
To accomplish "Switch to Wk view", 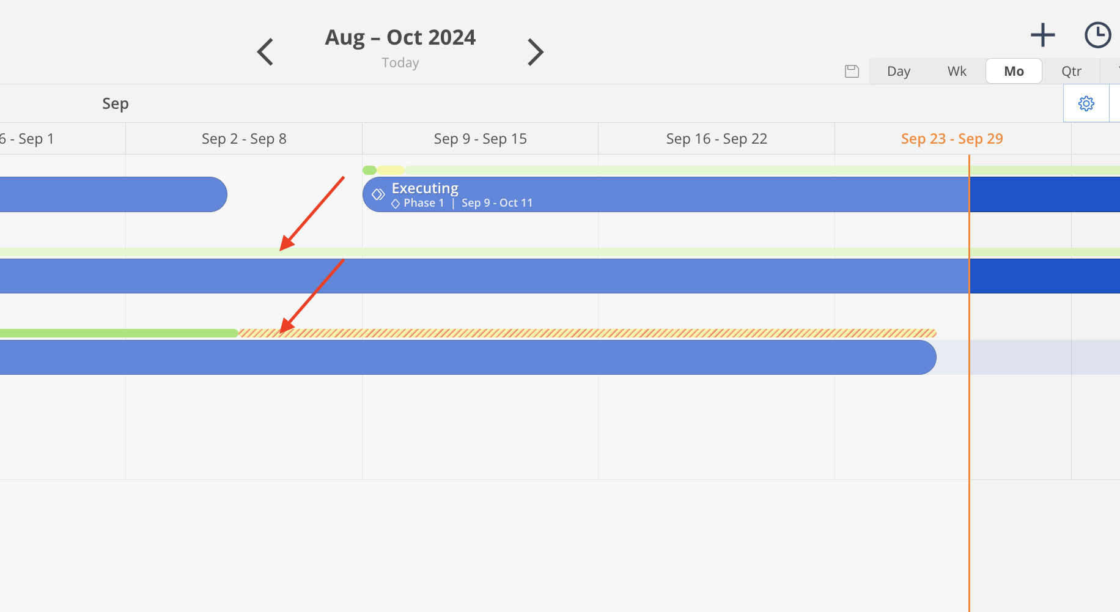I will tap(957, 71).
